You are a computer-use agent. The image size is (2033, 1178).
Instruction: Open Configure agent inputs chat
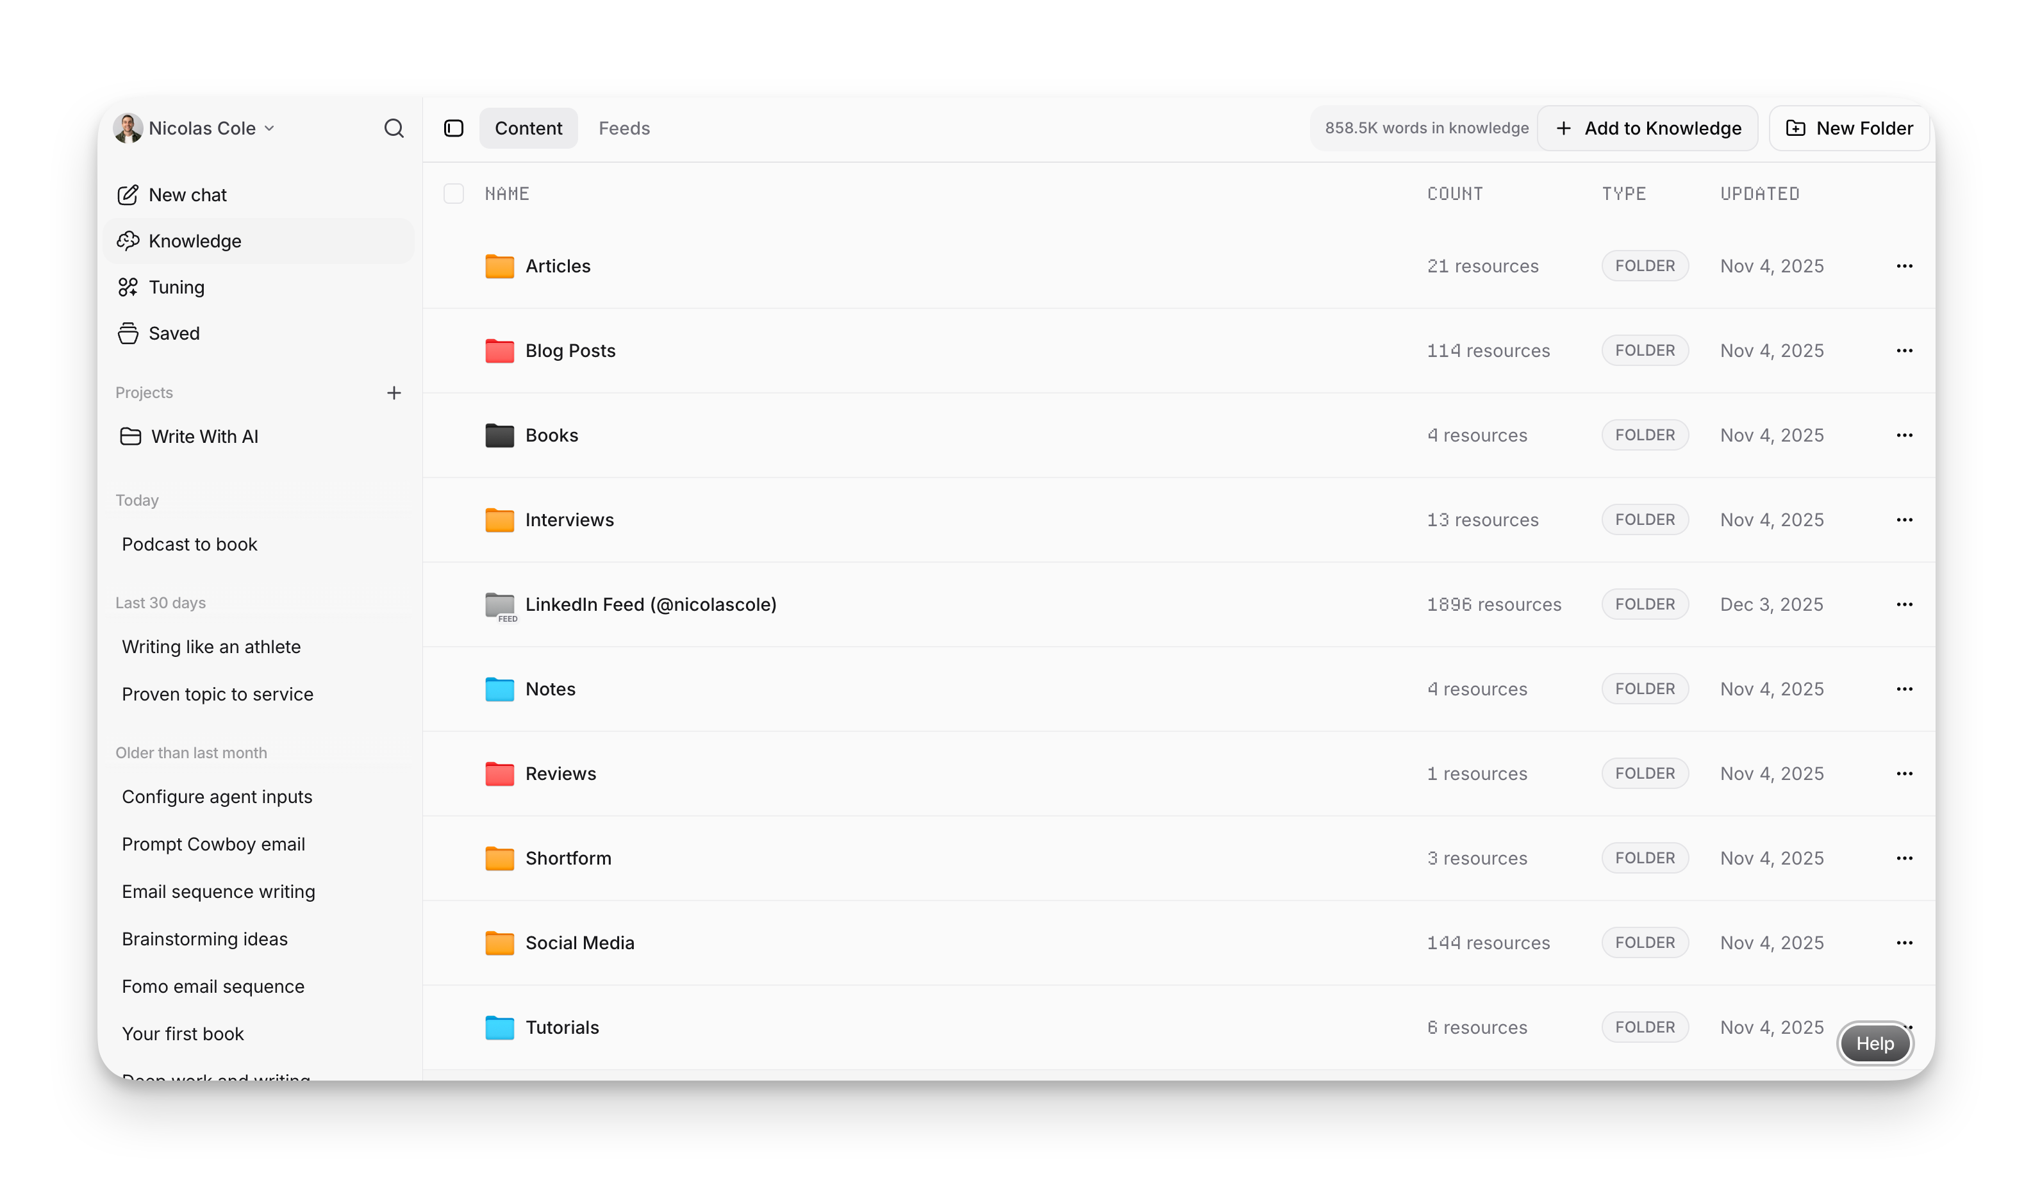pos(216,797)
